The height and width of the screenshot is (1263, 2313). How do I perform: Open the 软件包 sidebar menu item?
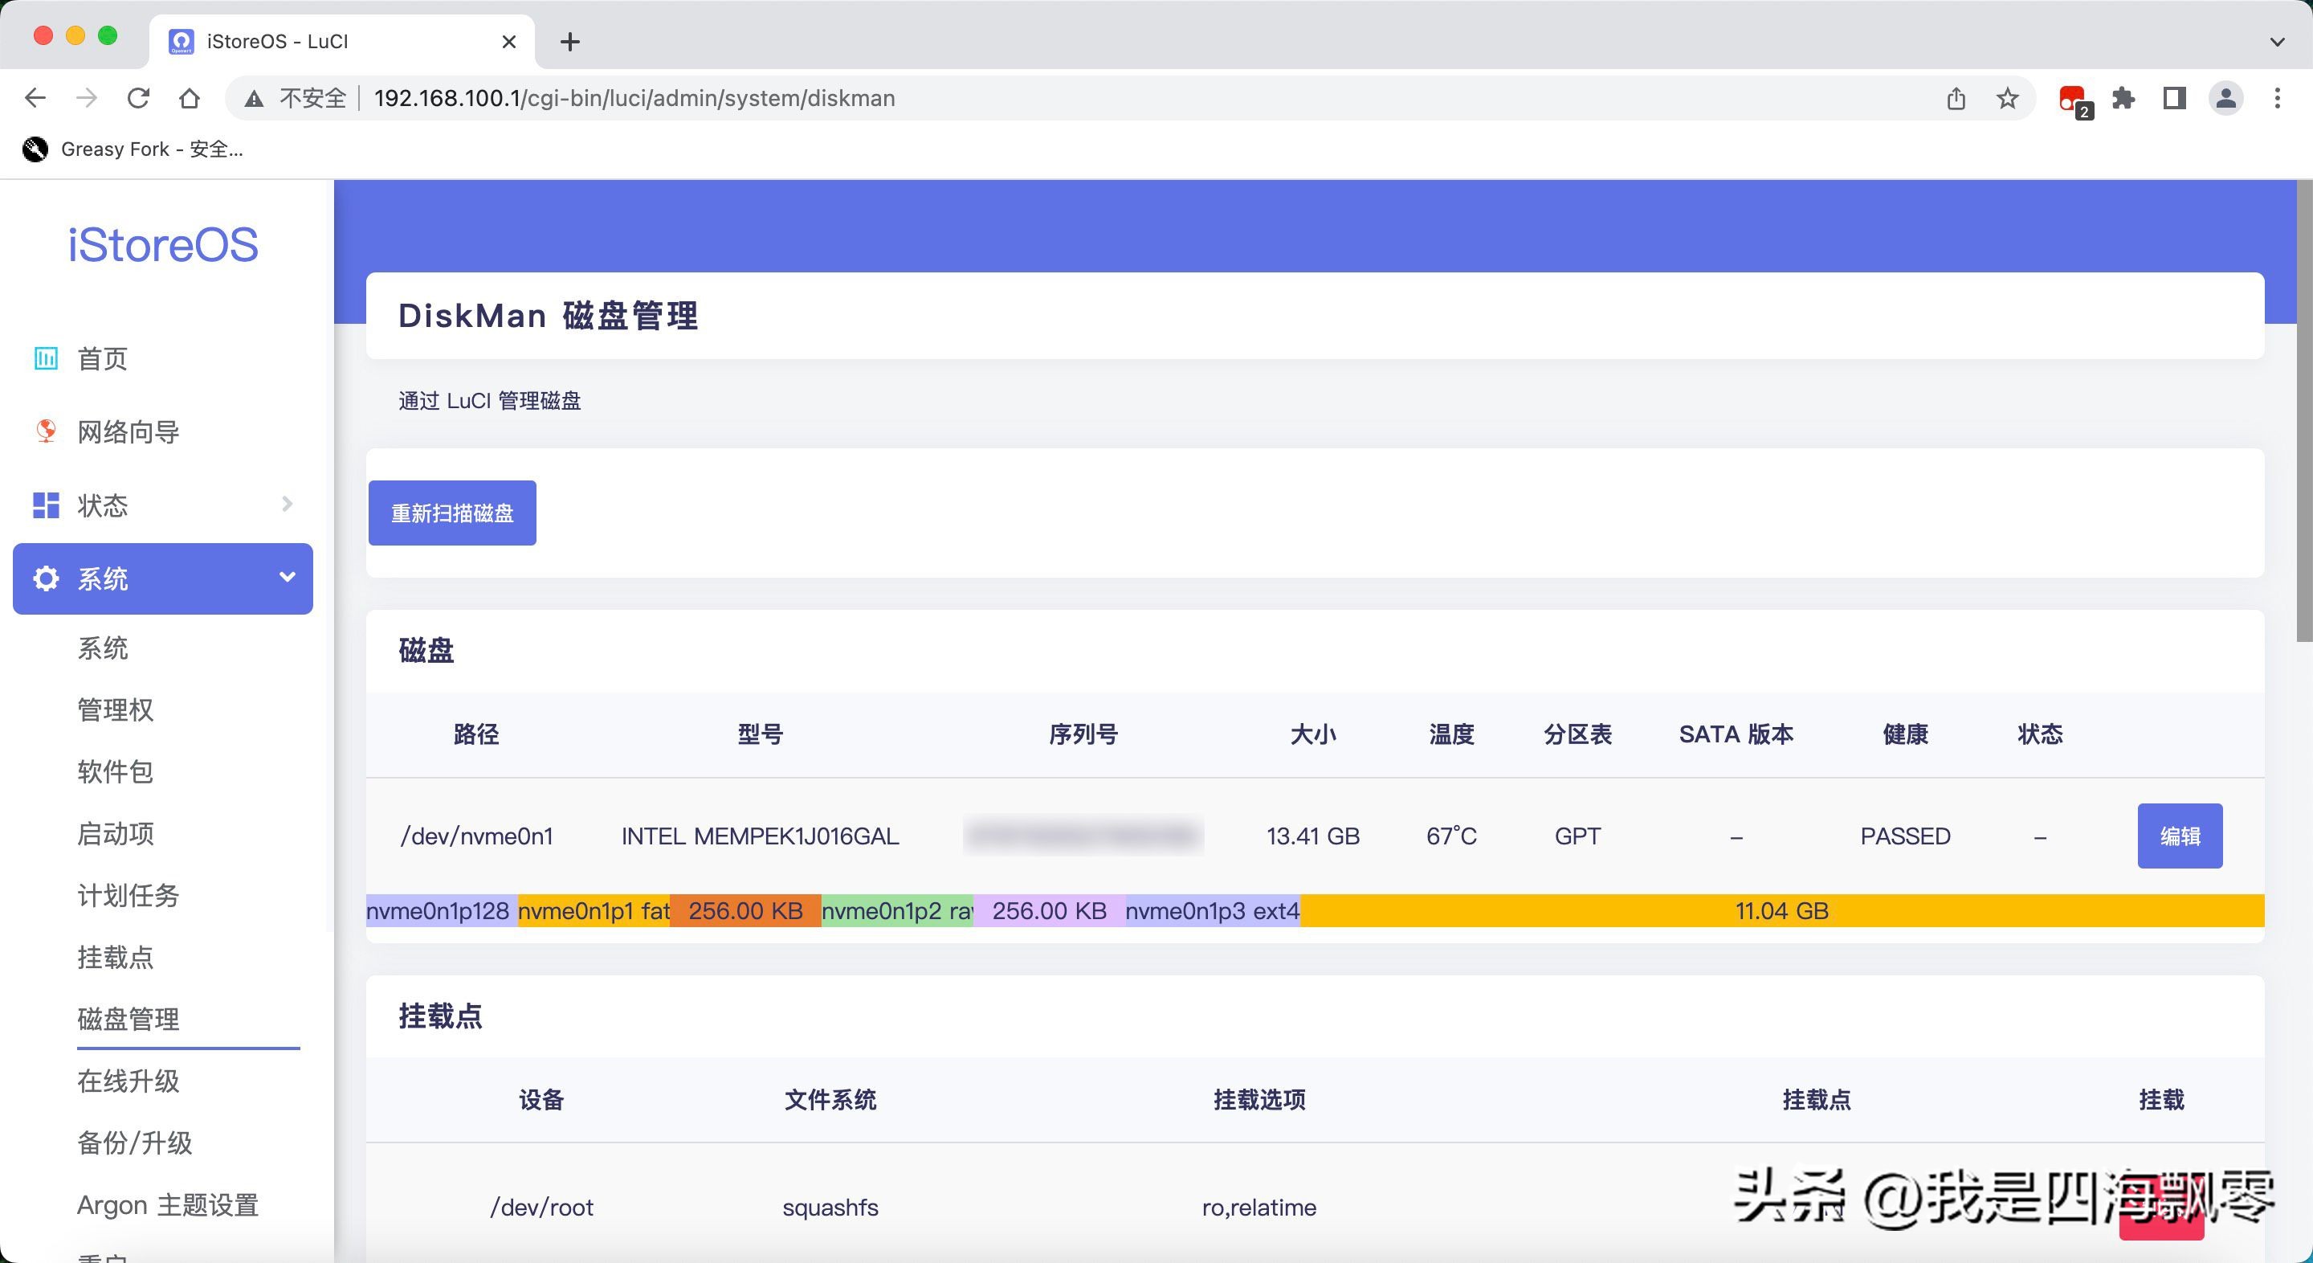pyautogui.click(x=115, y=771)
